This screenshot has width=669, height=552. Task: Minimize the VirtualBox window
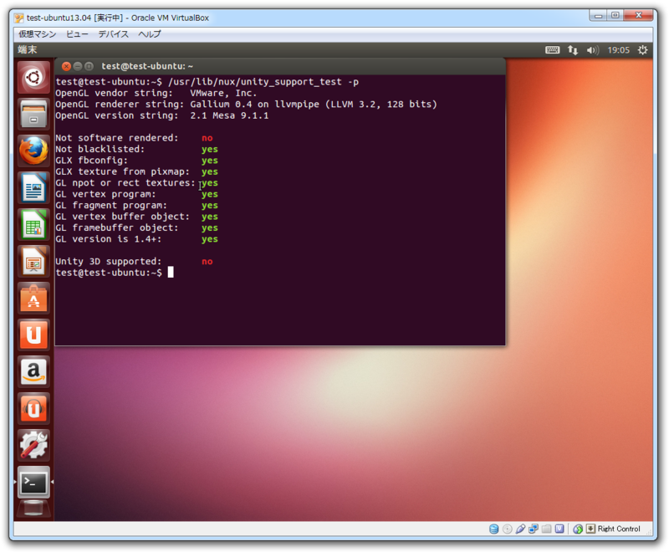click(x=598, y=16)
